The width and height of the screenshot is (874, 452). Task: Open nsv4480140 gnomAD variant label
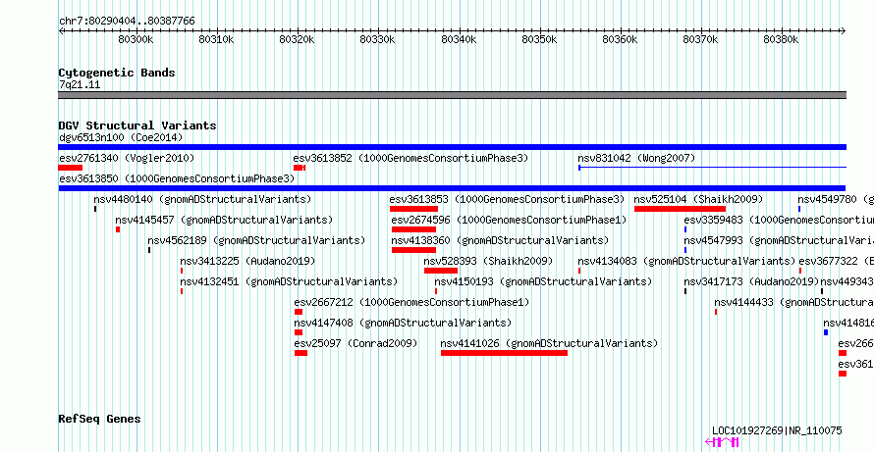[x=202, y=199]
